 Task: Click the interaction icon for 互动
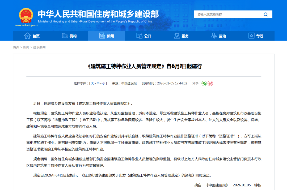(214, 36)
